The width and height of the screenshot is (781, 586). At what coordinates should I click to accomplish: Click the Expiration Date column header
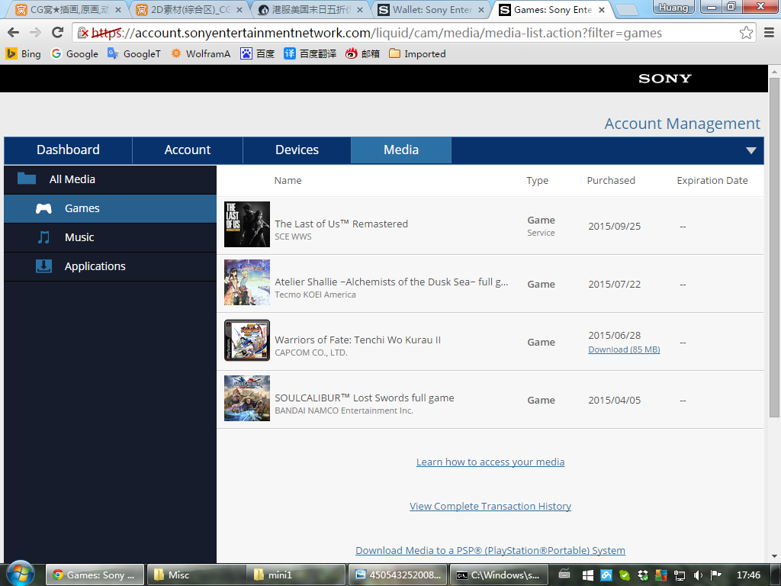[x=712, y=180]
